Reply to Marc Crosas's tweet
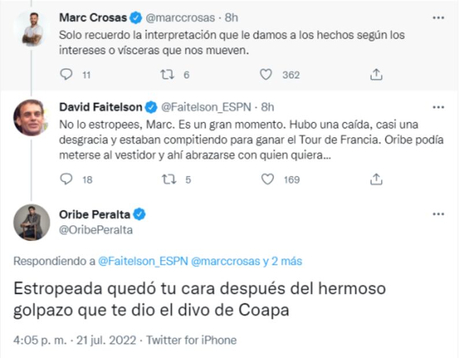 [x=67, y=74]
